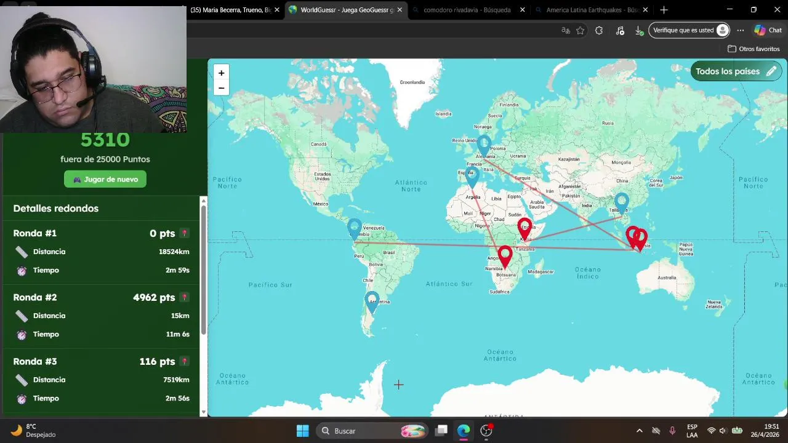Click the blue location pin over Colombia
788x443 pixels.
(x=354, y=229)
